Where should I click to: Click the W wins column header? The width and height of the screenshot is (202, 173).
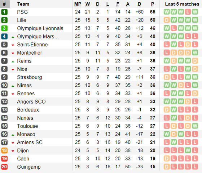[x=88, y=4]
